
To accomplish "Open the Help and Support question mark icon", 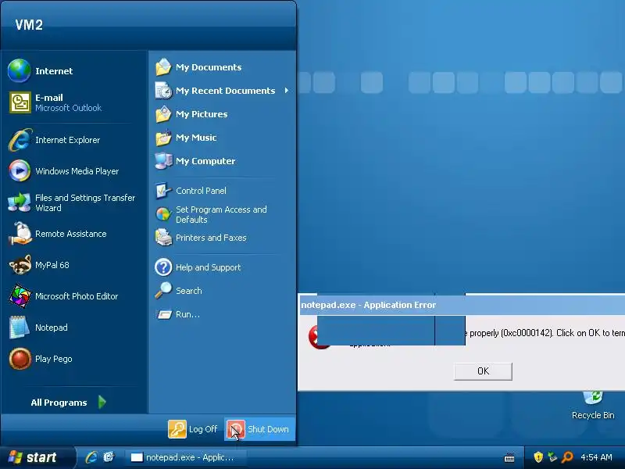I will point(163,267).
